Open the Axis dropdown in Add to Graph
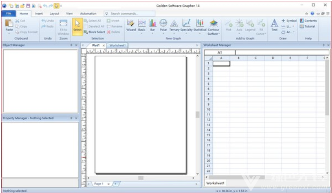Image resolution: width=332 pixels, height=193 pixels. click(239, 33)
